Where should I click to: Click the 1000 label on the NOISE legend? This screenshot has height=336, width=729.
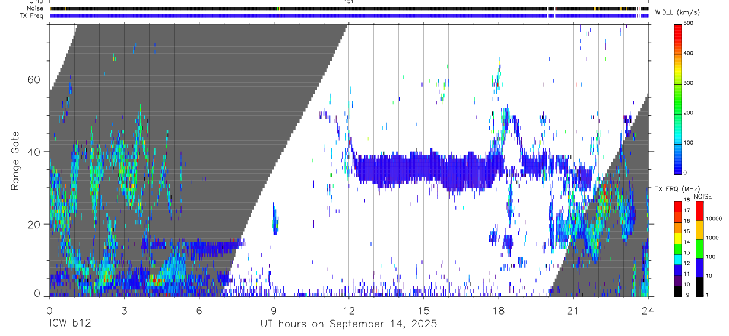[712, 238]
